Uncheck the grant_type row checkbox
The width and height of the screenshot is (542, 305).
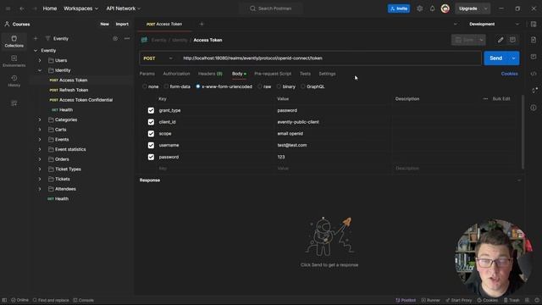[151, 110]
